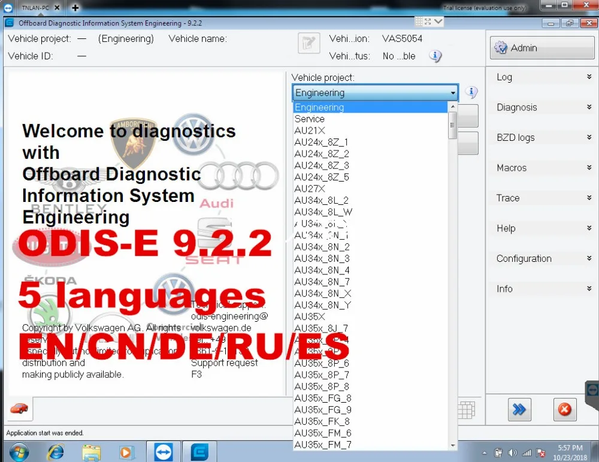Click the grid keypad icon at bottom
This screenshot has width=599, height=462.
467,410
